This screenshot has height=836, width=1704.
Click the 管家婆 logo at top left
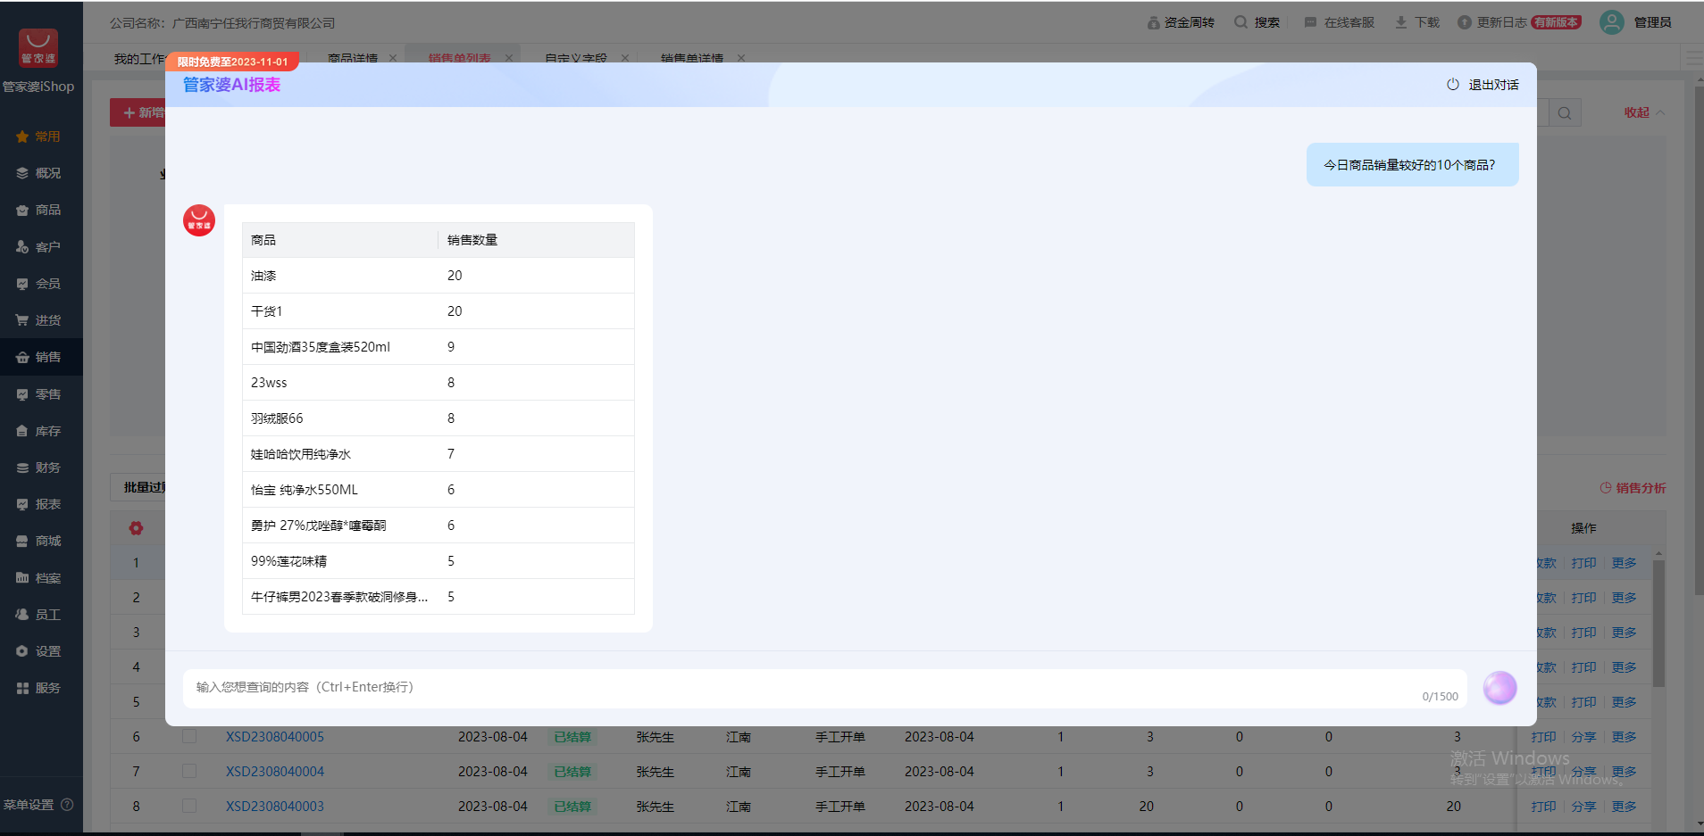click(x=38, y=47)
